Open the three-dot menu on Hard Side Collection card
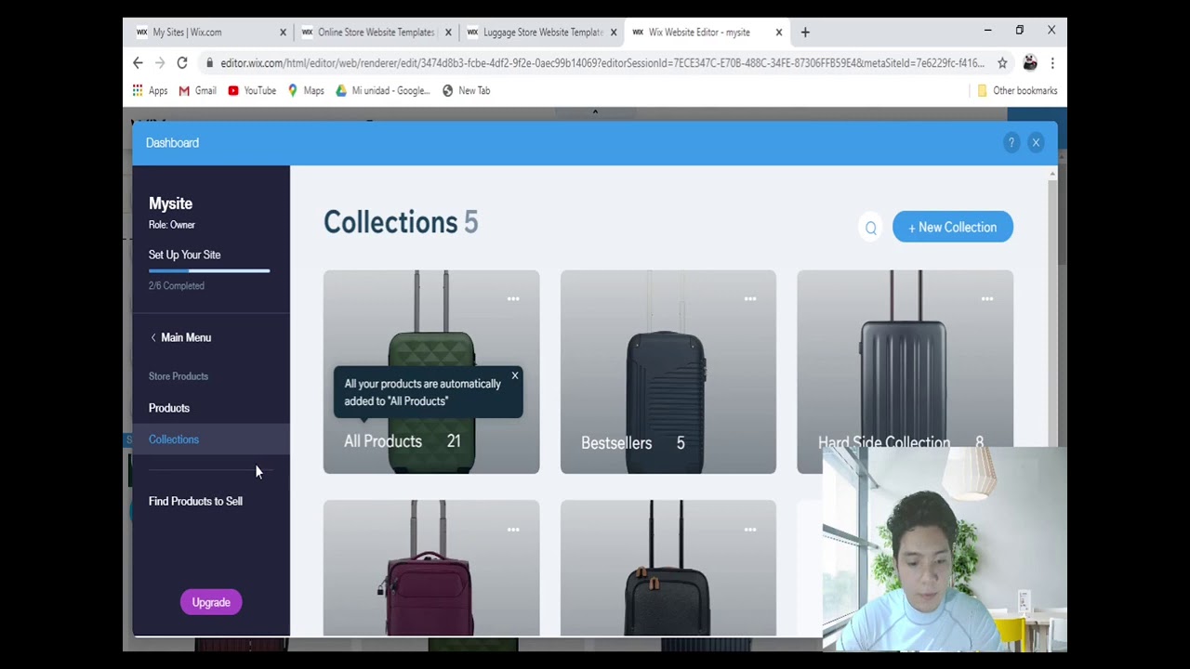1190x669 pixels. [x=987, y=299]
